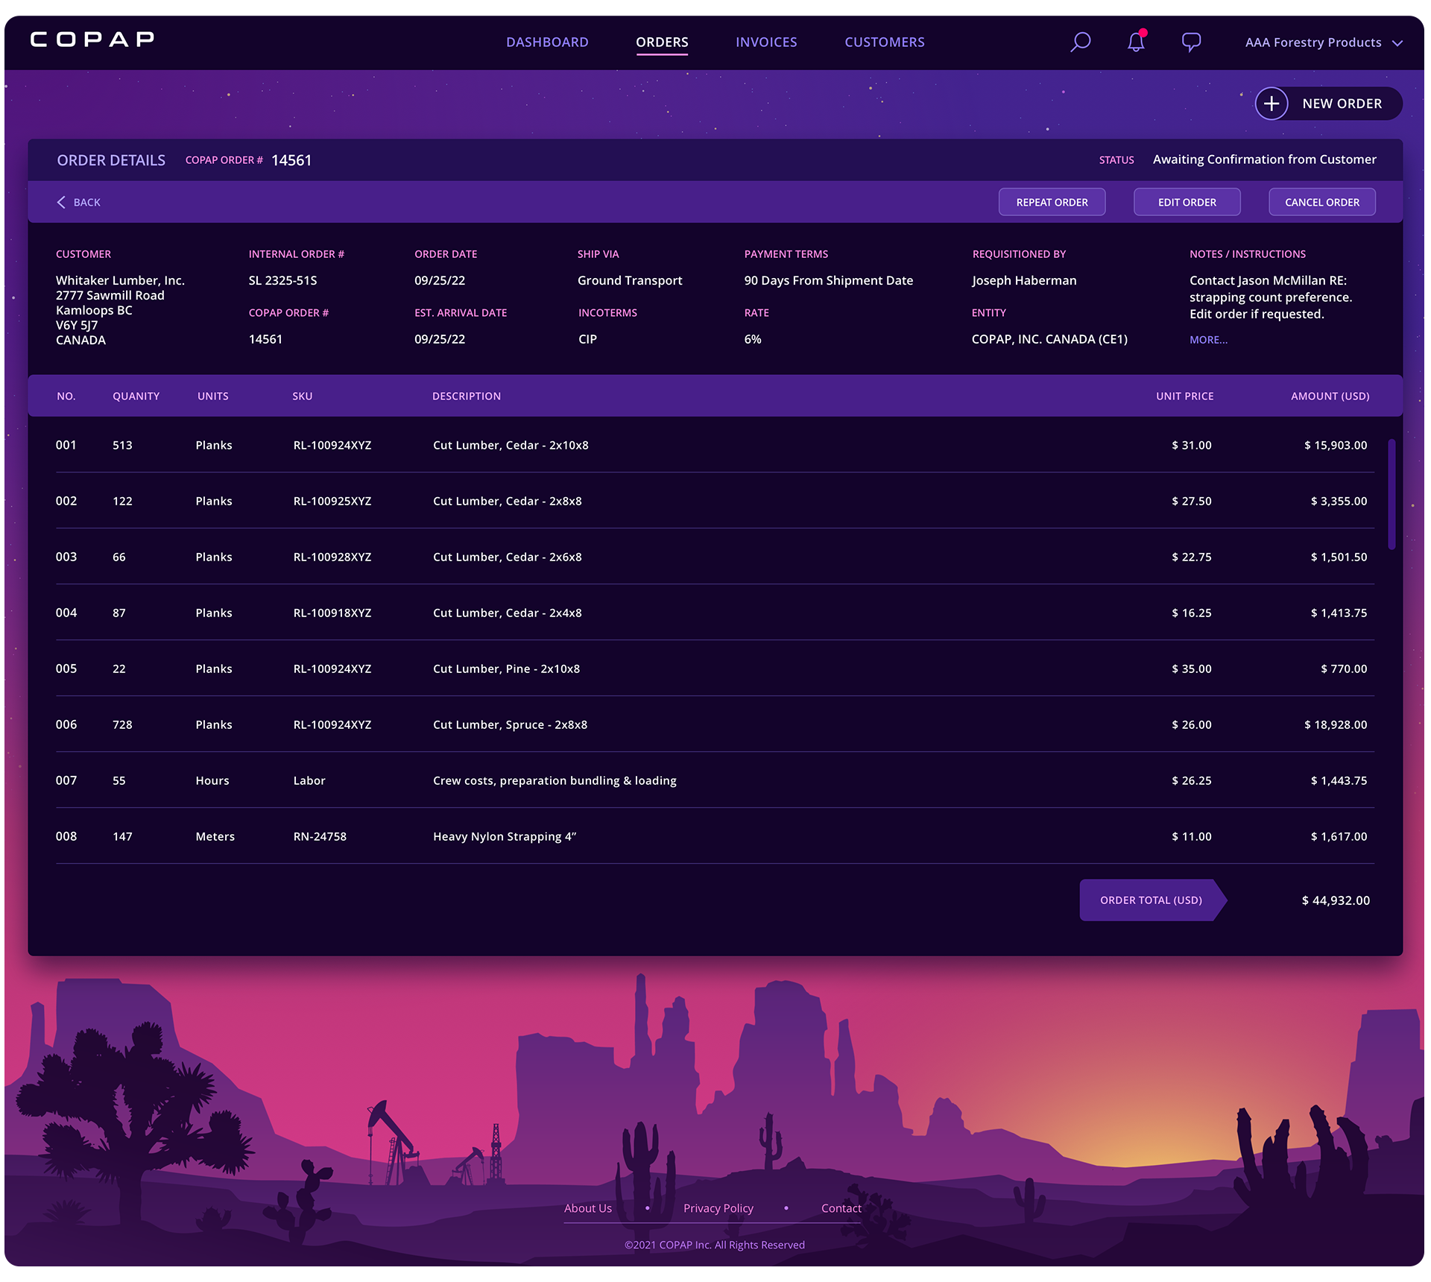Click the order total $ 44,932.00
Image resolution: width=1431 pixels, height=1282 pixels.
click(x=1335, y=900)
